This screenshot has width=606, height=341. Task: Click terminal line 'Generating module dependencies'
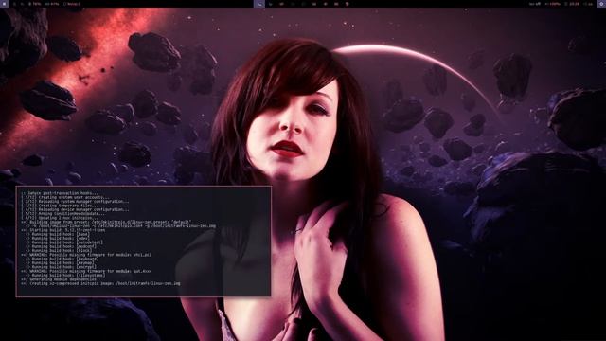pyautogui.click(x=59, y=279)
